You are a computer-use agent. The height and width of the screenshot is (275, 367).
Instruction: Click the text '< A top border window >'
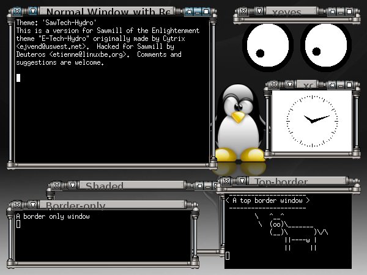(x=268, y=200)
